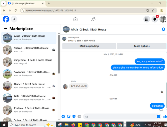Attach a photo file icon

tap(68, 117)
